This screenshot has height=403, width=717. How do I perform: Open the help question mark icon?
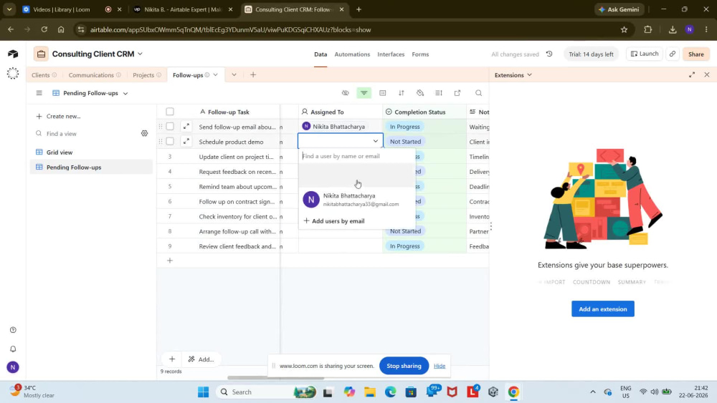(x=13, y=330)
